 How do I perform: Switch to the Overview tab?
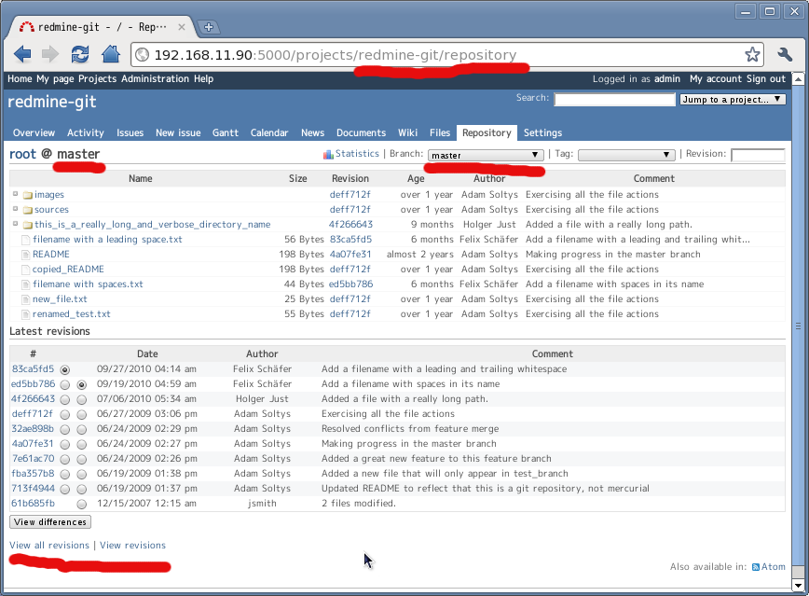click(34, 132)
